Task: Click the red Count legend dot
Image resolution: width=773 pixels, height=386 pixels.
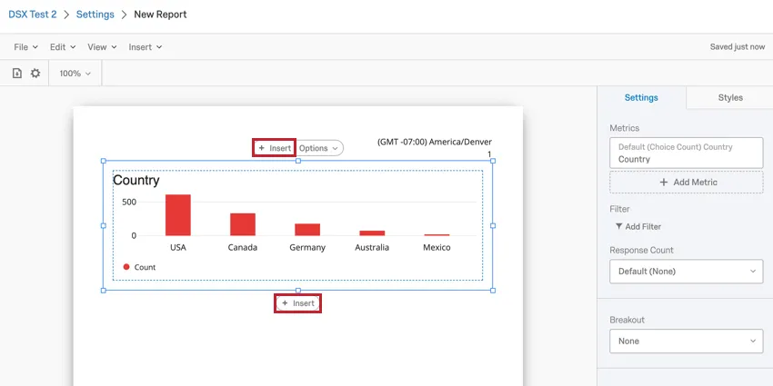Action: coord(126,267)
